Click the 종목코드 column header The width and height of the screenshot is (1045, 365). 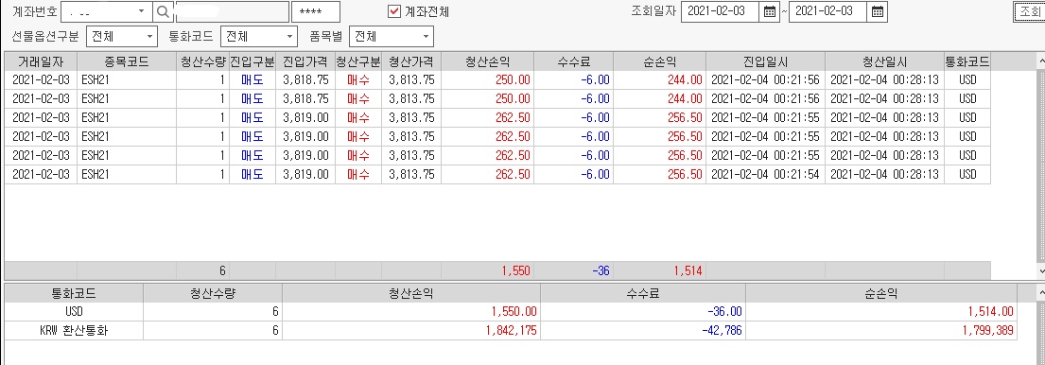click(127, 61)
